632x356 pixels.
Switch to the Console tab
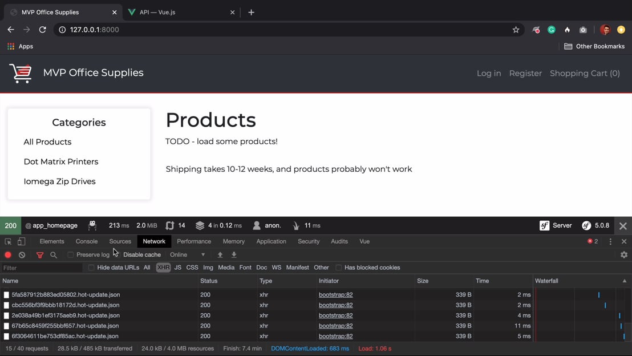[87, 241]
